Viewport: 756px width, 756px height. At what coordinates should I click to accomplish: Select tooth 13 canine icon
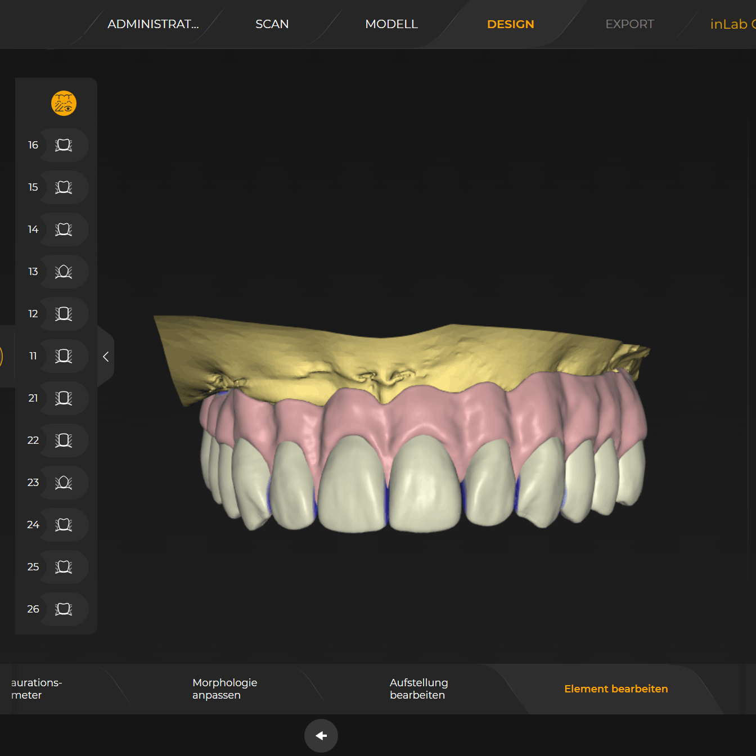click(x=64, y=272)
